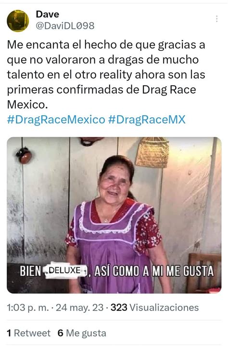Viewport: 228px width, 348px height.
Task: Click the DELUXE label in the meme
Action: pos(66,271)
